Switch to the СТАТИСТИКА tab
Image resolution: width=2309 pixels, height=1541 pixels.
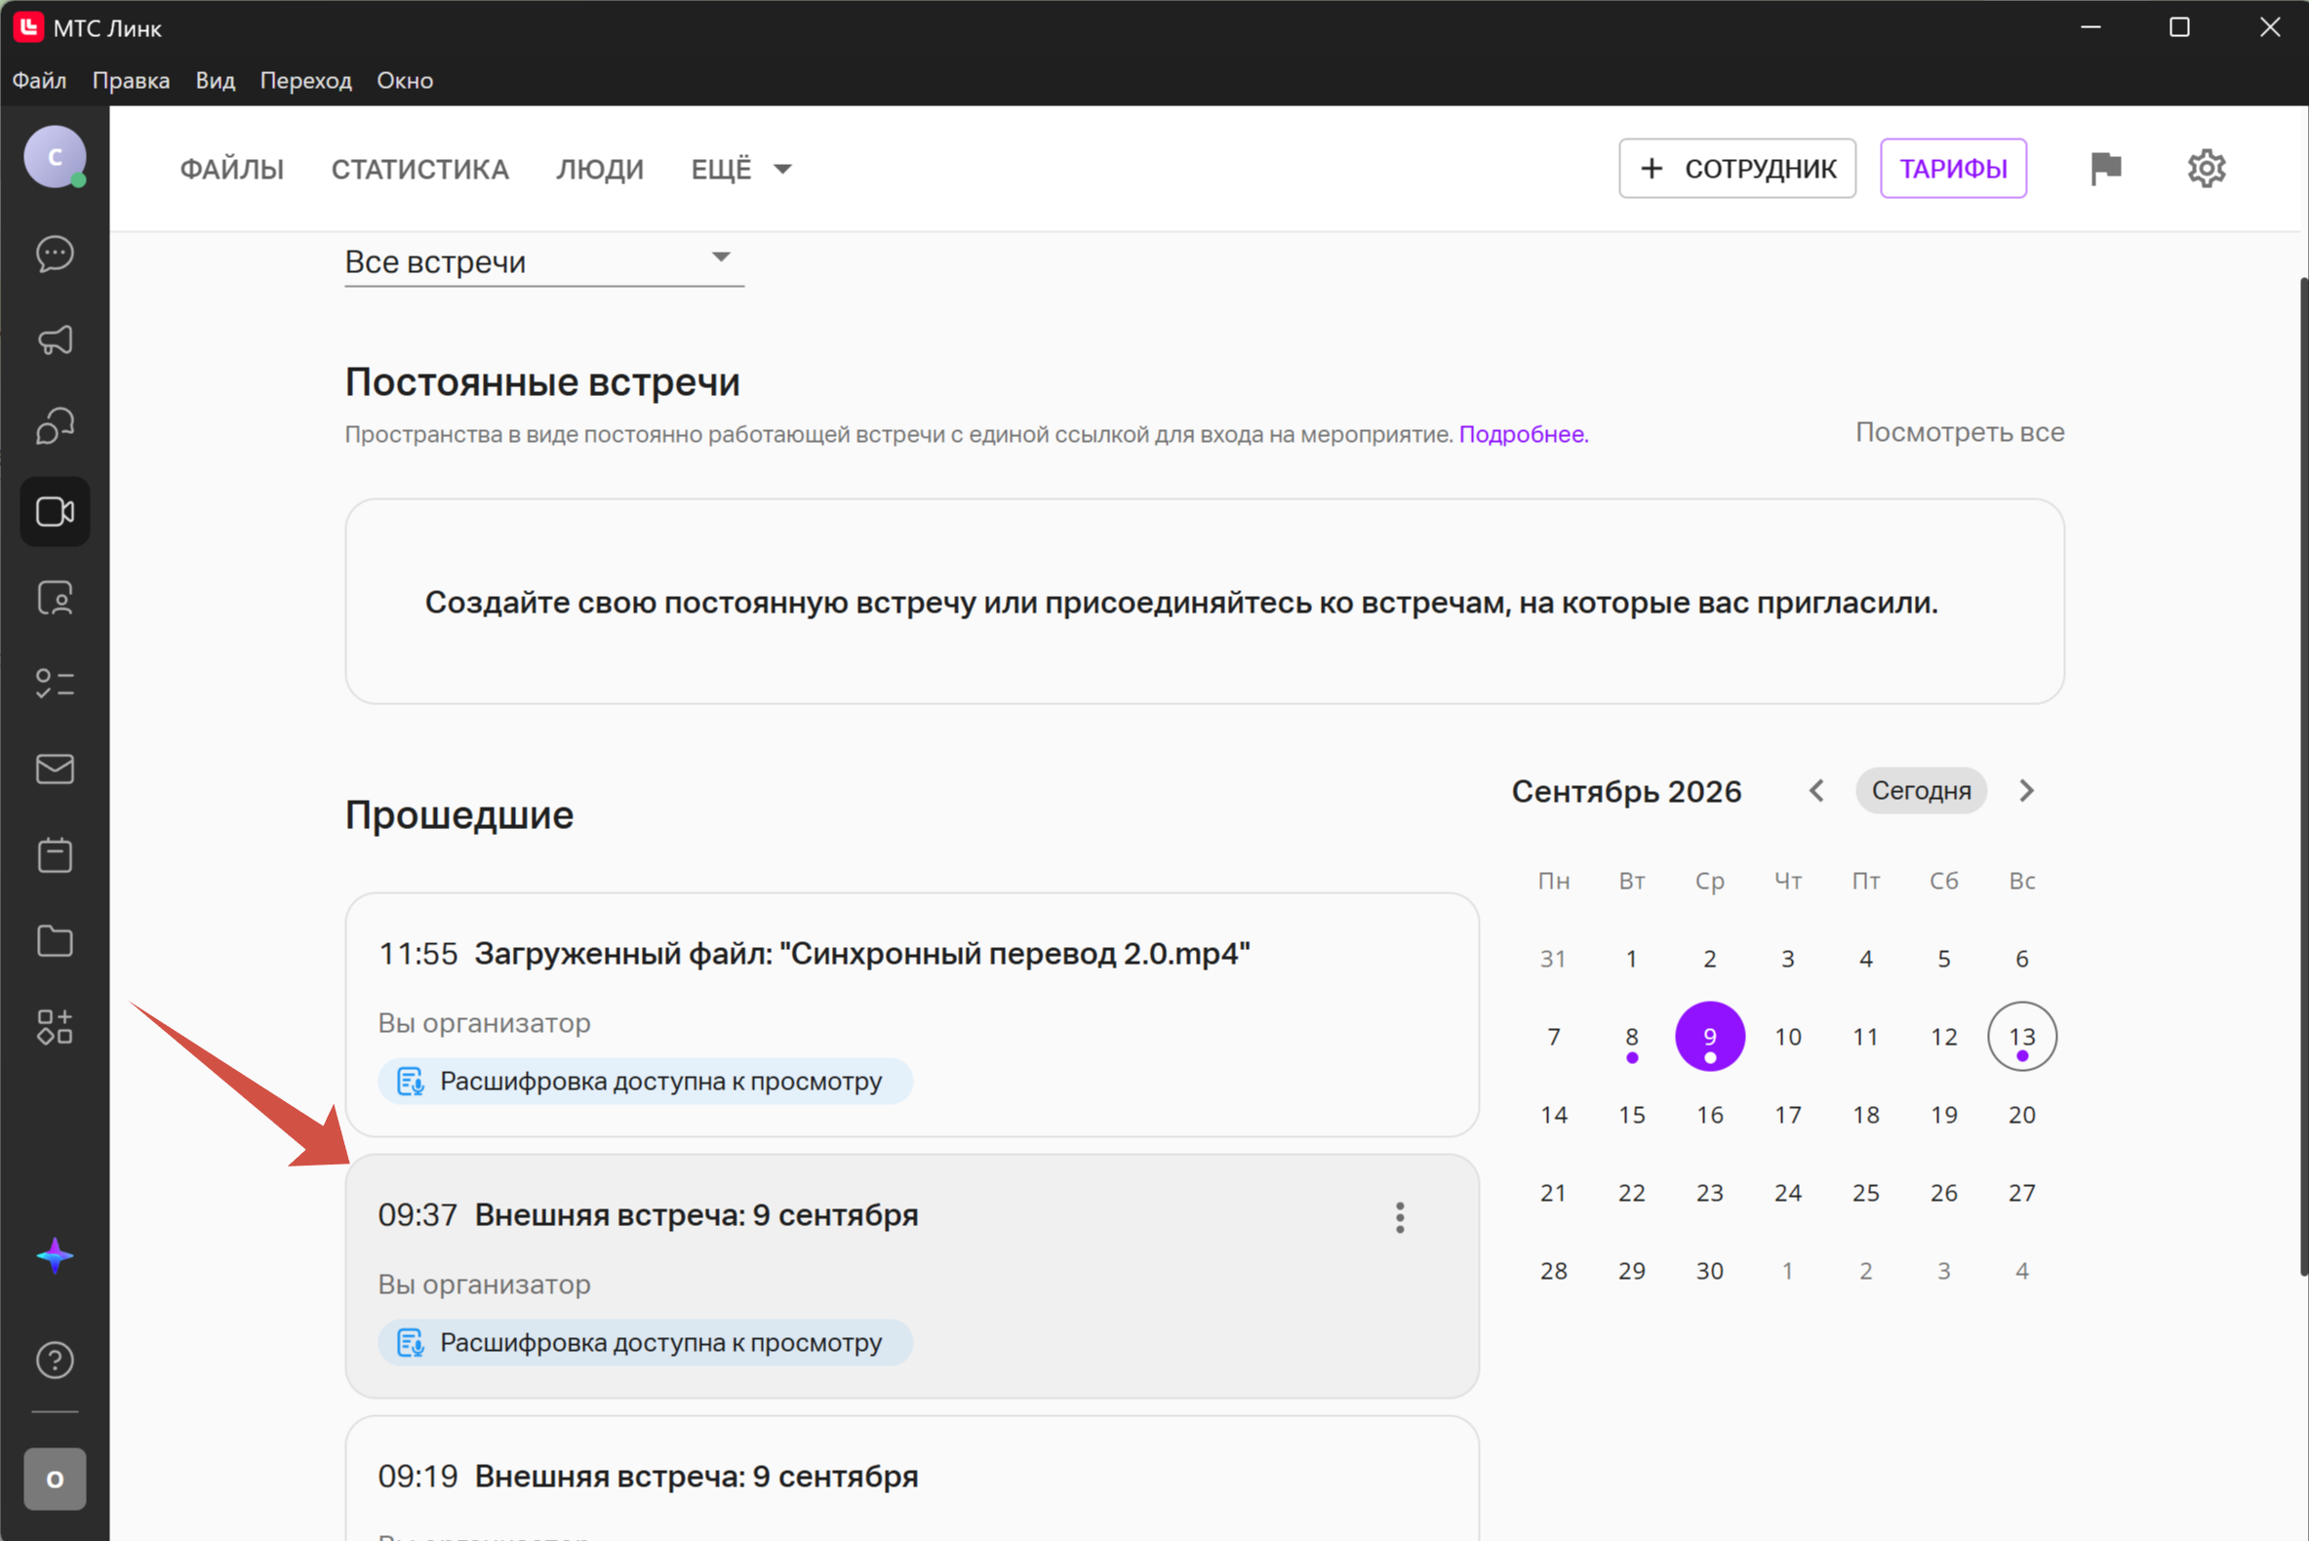419,169
